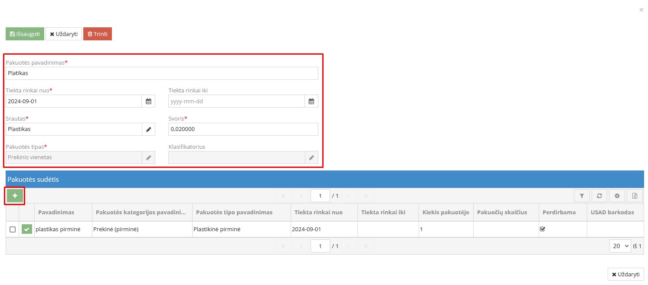Image resolution: width=648 pixels, height=285 pixels.
Task: Toggle the Perdirbama checkbox in the row
Action: click(x=542, y=229)
